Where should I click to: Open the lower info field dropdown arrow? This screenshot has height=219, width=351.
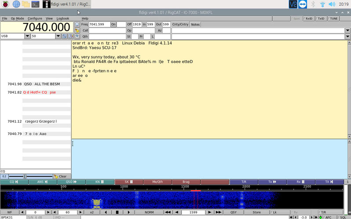coord(347,36)
